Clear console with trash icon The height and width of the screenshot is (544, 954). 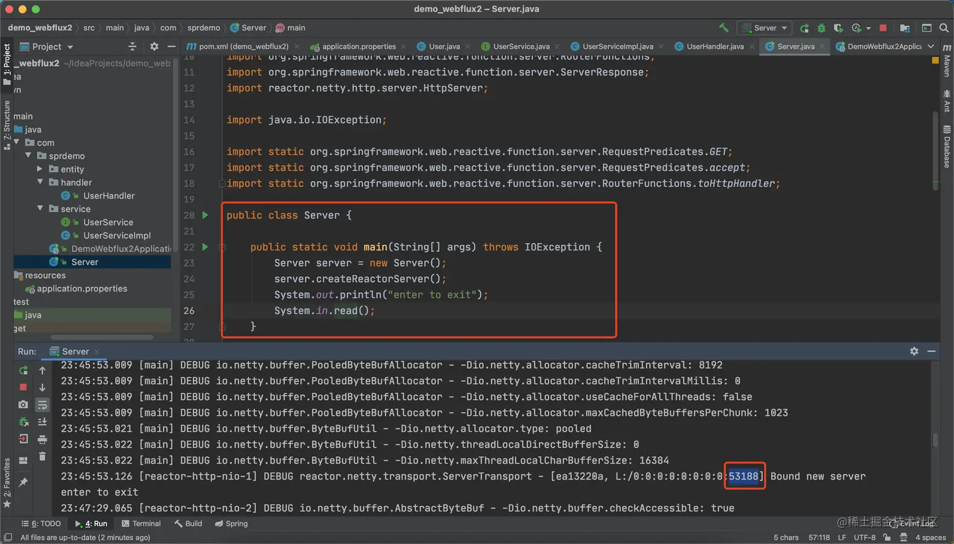tap(42, 456)
